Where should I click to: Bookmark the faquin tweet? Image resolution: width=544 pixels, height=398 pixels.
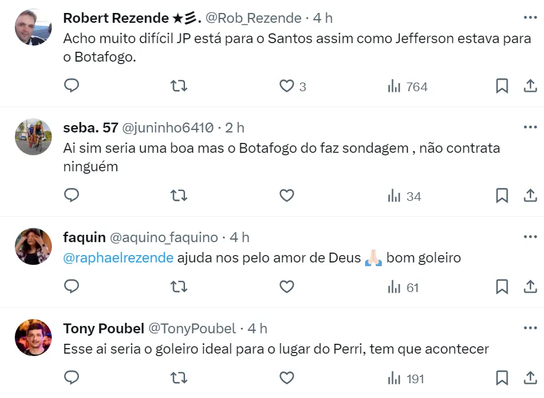(502, 287)
